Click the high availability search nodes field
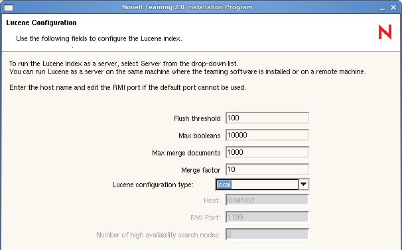Viewport: 402px width, 250px height. 267,234
